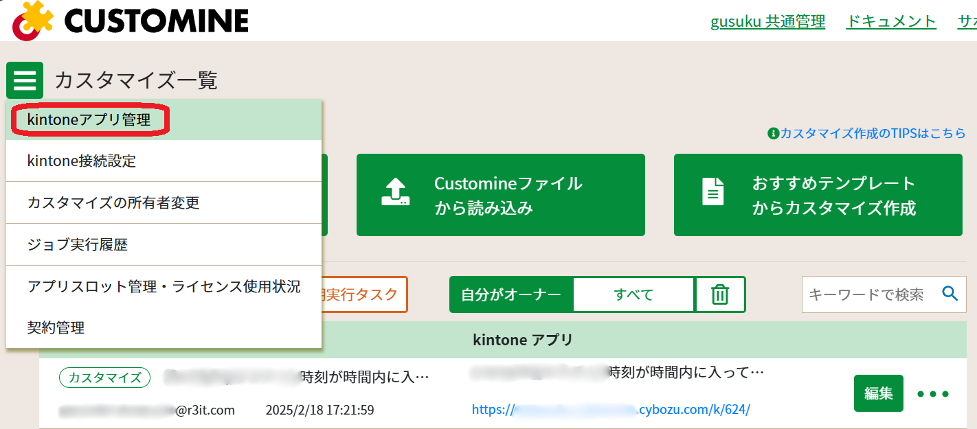
Task: Open カスタマイズ作成のTIPSはこちら link
Action: click(x=873, y=133)
